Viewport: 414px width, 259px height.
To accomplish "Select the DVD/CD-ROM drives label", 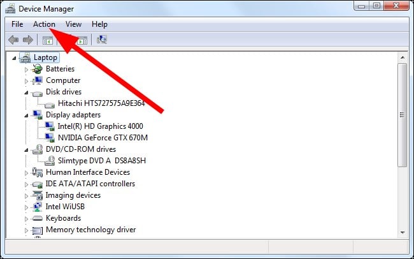I will (81, 149).
